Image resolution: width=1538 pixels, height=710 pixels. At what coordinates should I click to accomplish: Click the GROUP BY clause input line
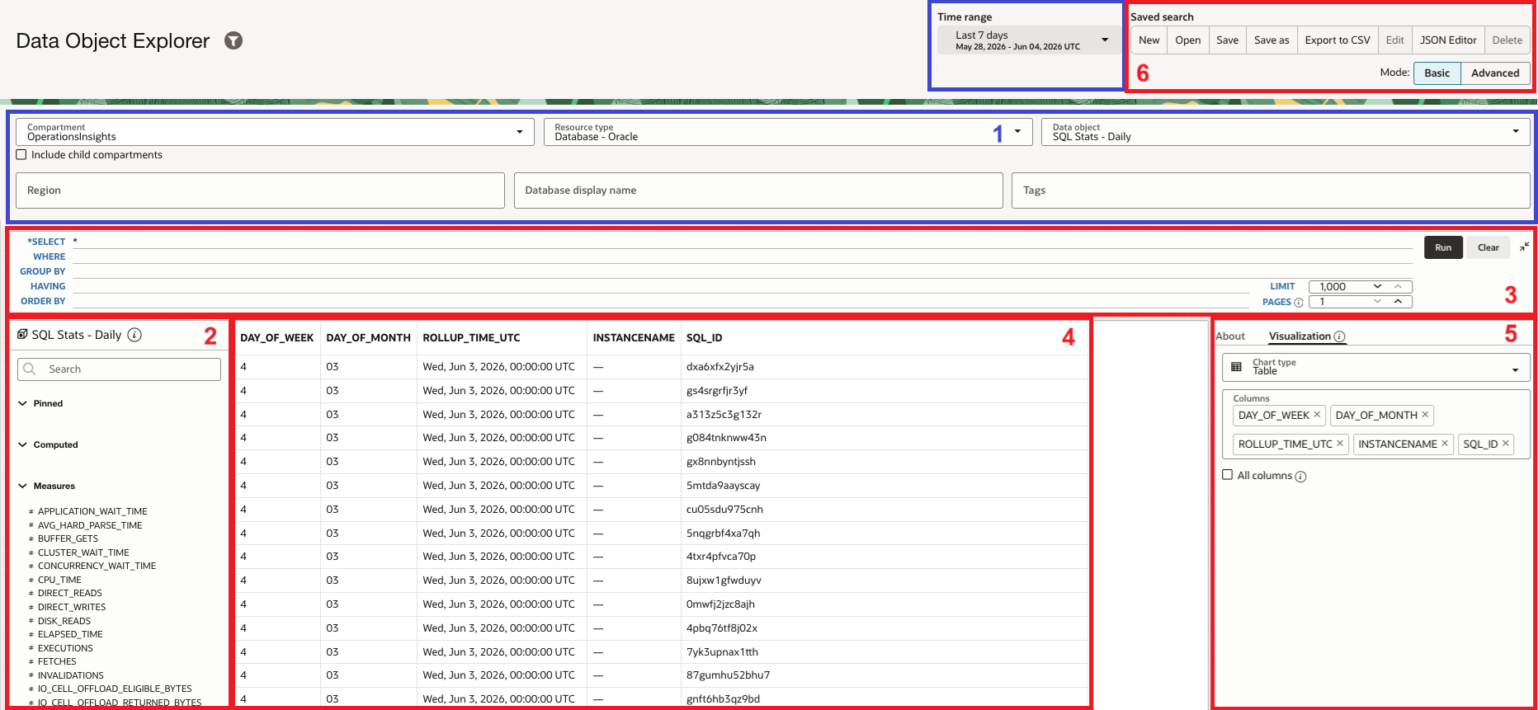coord(743,271)
